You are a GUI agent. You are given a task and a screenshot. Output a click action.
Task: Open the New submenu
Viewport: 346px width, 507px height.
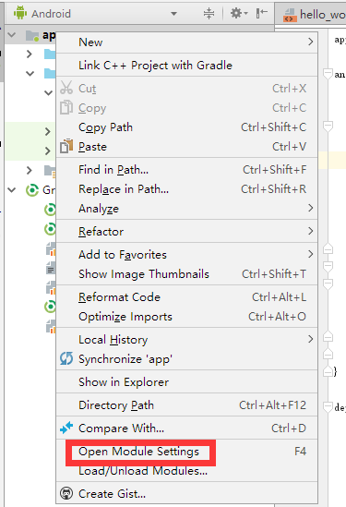click(x=186, y=42)
